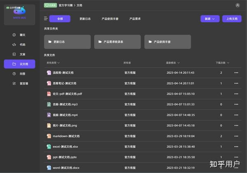Click file icon of 思维笔记-测试文档

49,83
